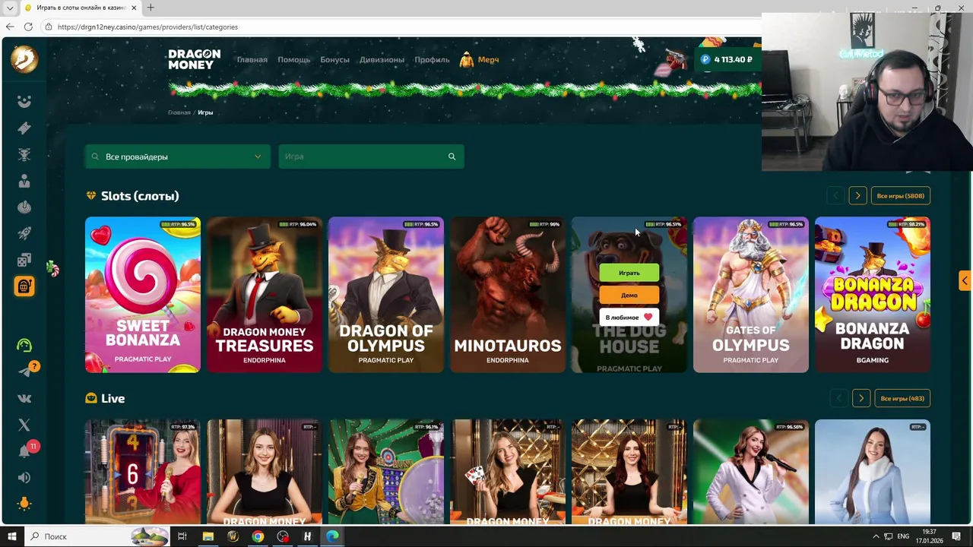
Task: Reload the page in browser
Action: pos(28,27)
